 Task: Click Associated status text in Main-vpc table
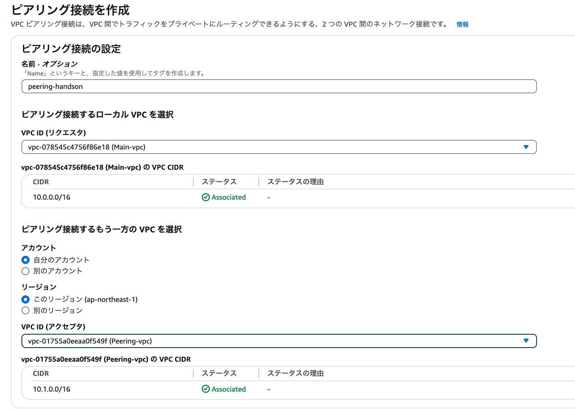click(x=229, y=197)
